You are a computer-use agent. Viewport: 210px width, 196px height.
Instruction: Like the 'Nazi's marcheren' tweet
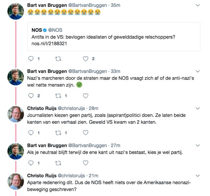pos(85,96)
